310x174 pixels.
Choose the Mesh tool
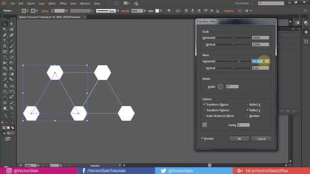(5, 74)
